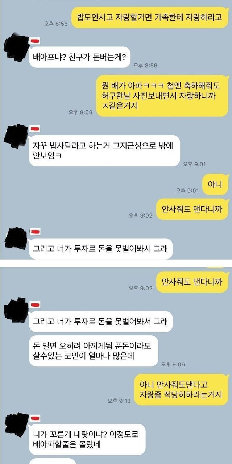Select the "돈 벌면 오히려 아끼게됨" white bubble
Image resolution: width=232 pixels, height=464 pixels.
pos(94,351)
